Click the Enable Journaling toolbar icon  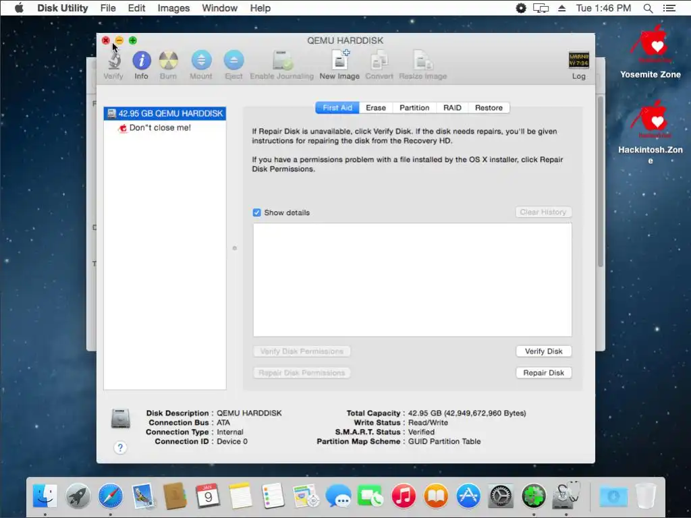282,61
